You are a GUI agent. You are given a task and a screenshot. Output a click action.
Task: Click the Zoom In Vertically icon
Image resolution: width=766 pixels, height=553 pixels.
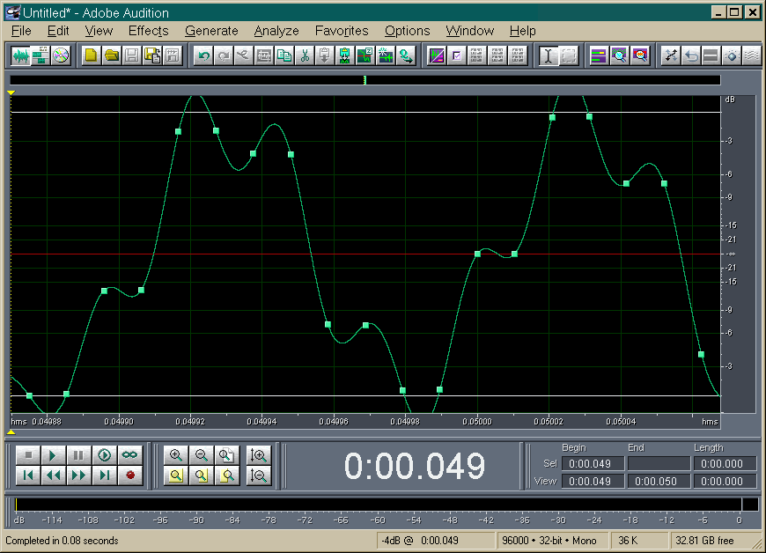(x=259, y=455)
